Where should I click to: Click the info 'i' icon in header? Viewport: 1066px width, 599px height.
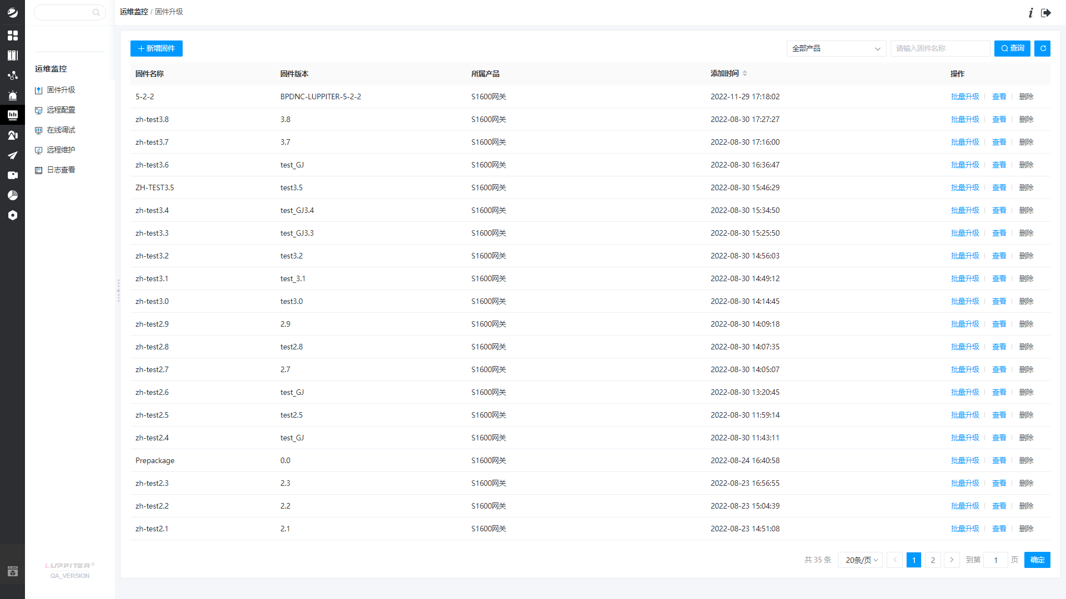tap(1030, 13)
